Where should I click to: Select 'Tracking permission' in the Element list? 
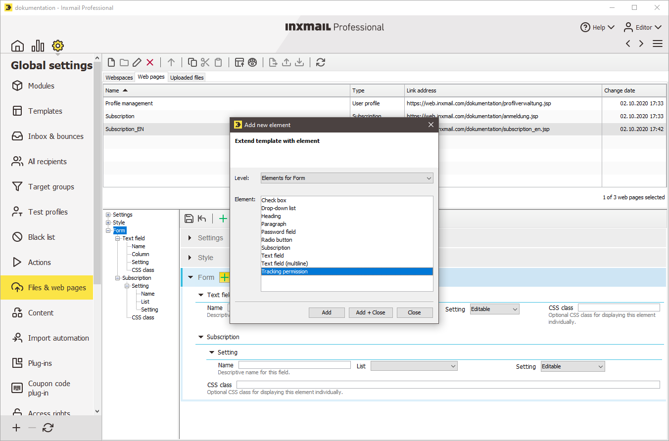coord(347,271)
